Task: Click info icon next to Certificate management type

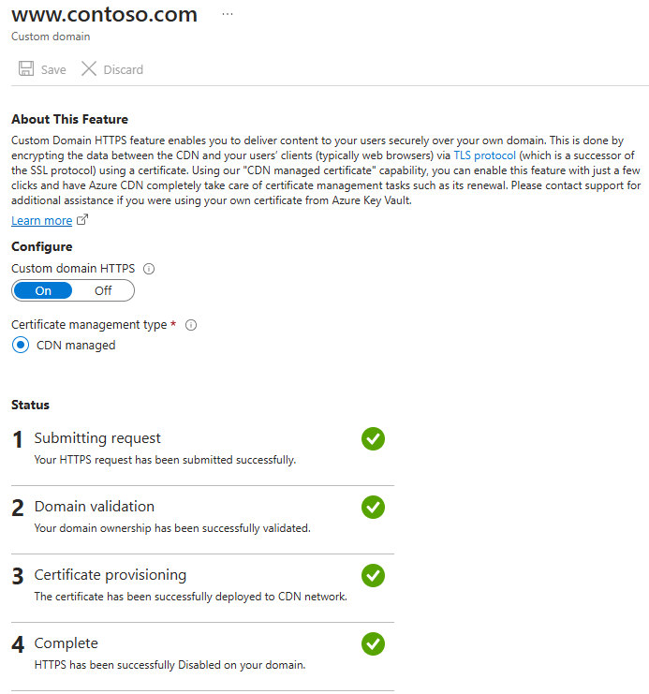Action: 191,325
